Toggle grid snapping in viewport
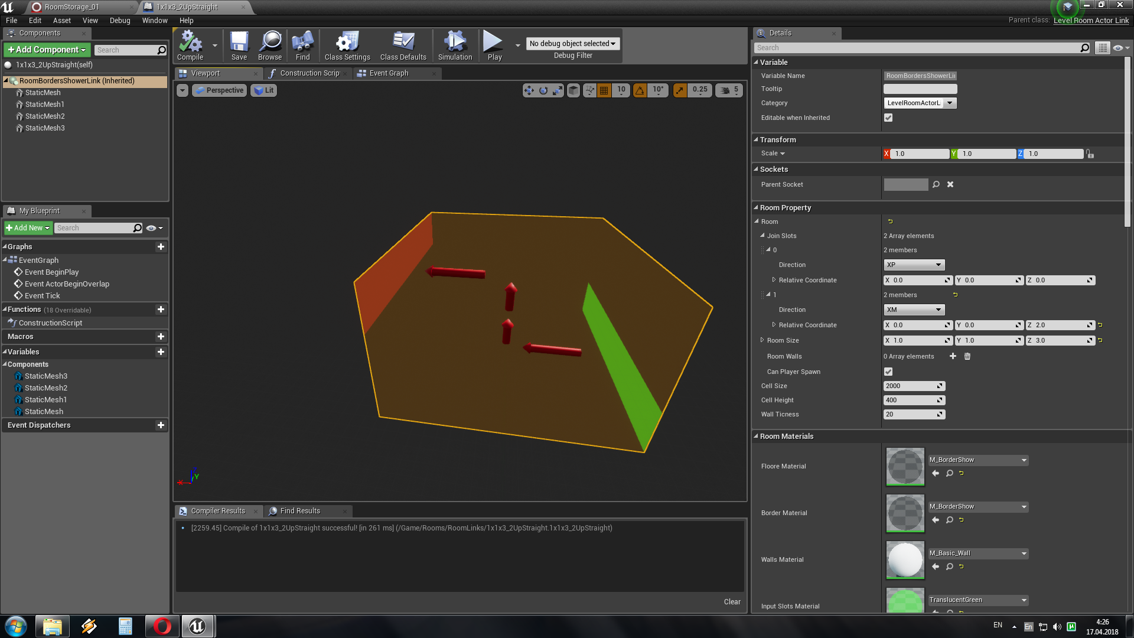The height and width of the screenshot is (638, 1134). [604, 90]
